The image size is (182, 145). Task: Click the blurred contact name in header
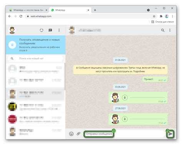pyautogui.click(x=90, y=30)
